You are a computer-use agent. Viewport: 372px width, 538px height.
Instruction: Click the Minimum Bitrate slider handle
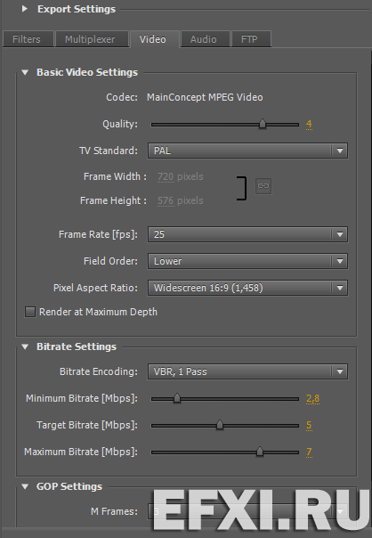coord(177,398)
